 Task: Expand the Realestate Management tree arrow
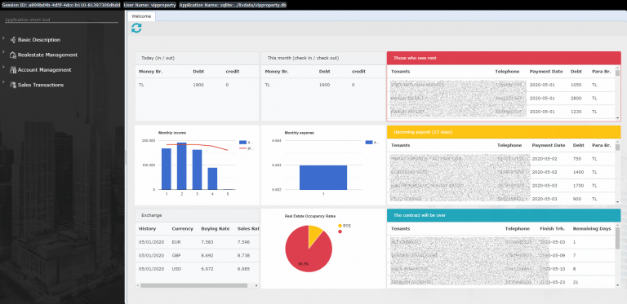[x=3, y=52]
